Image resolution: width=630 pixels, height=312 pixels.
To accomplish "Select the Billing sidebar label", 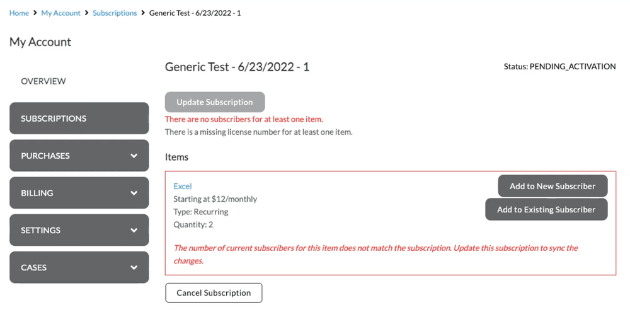I will tap(37, 193).
